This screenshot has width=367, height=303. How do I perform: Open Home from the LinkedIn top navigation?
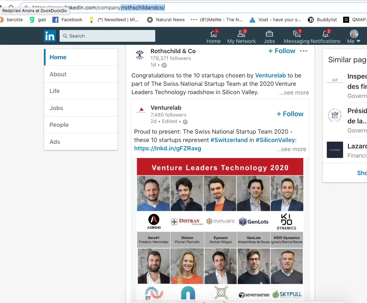pyautogui.click(x=213, y=37)
